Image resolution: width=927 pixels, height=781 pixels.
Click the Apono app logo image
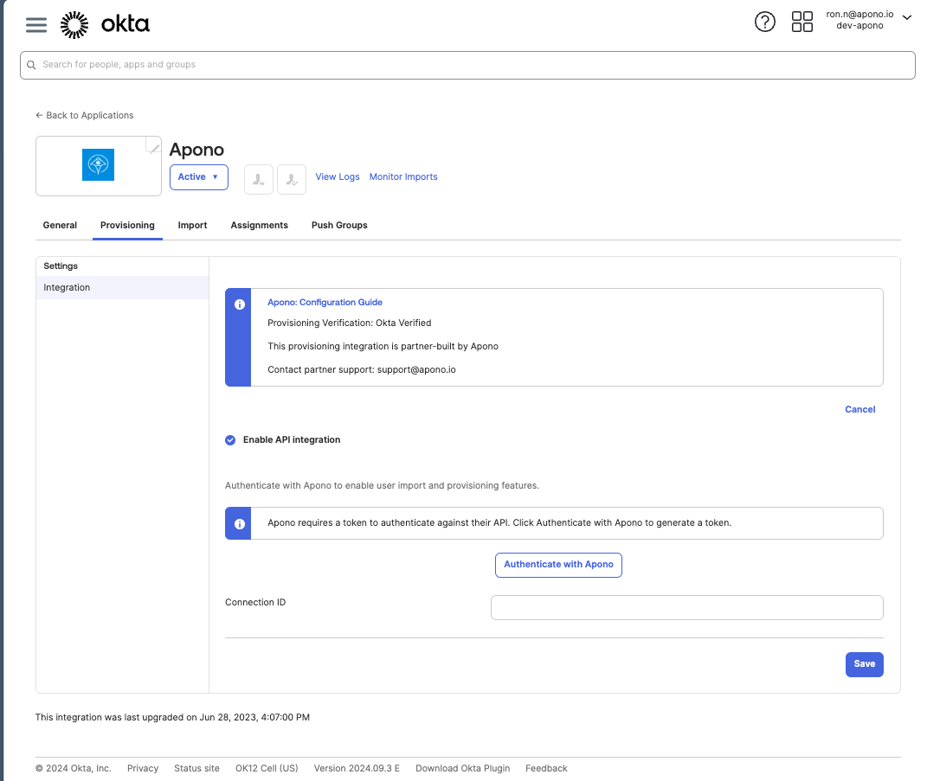tap(98, 165)
